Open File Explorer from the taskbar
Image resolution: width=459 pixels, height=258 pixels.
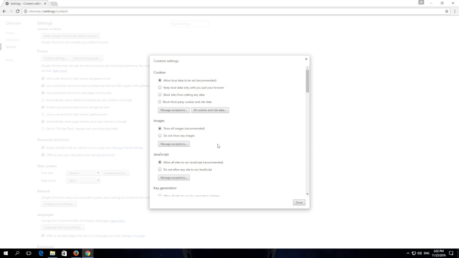coord(52,253)
